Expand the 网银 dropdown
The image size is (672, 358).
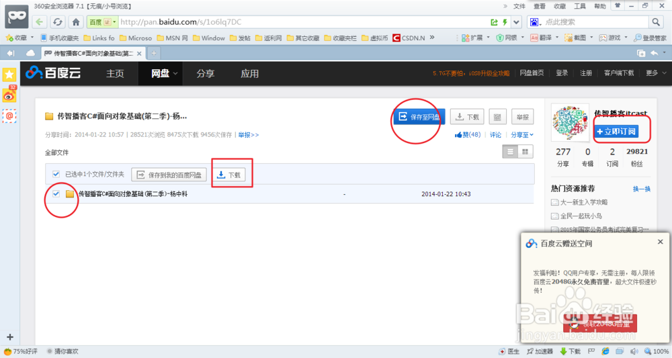522,38
